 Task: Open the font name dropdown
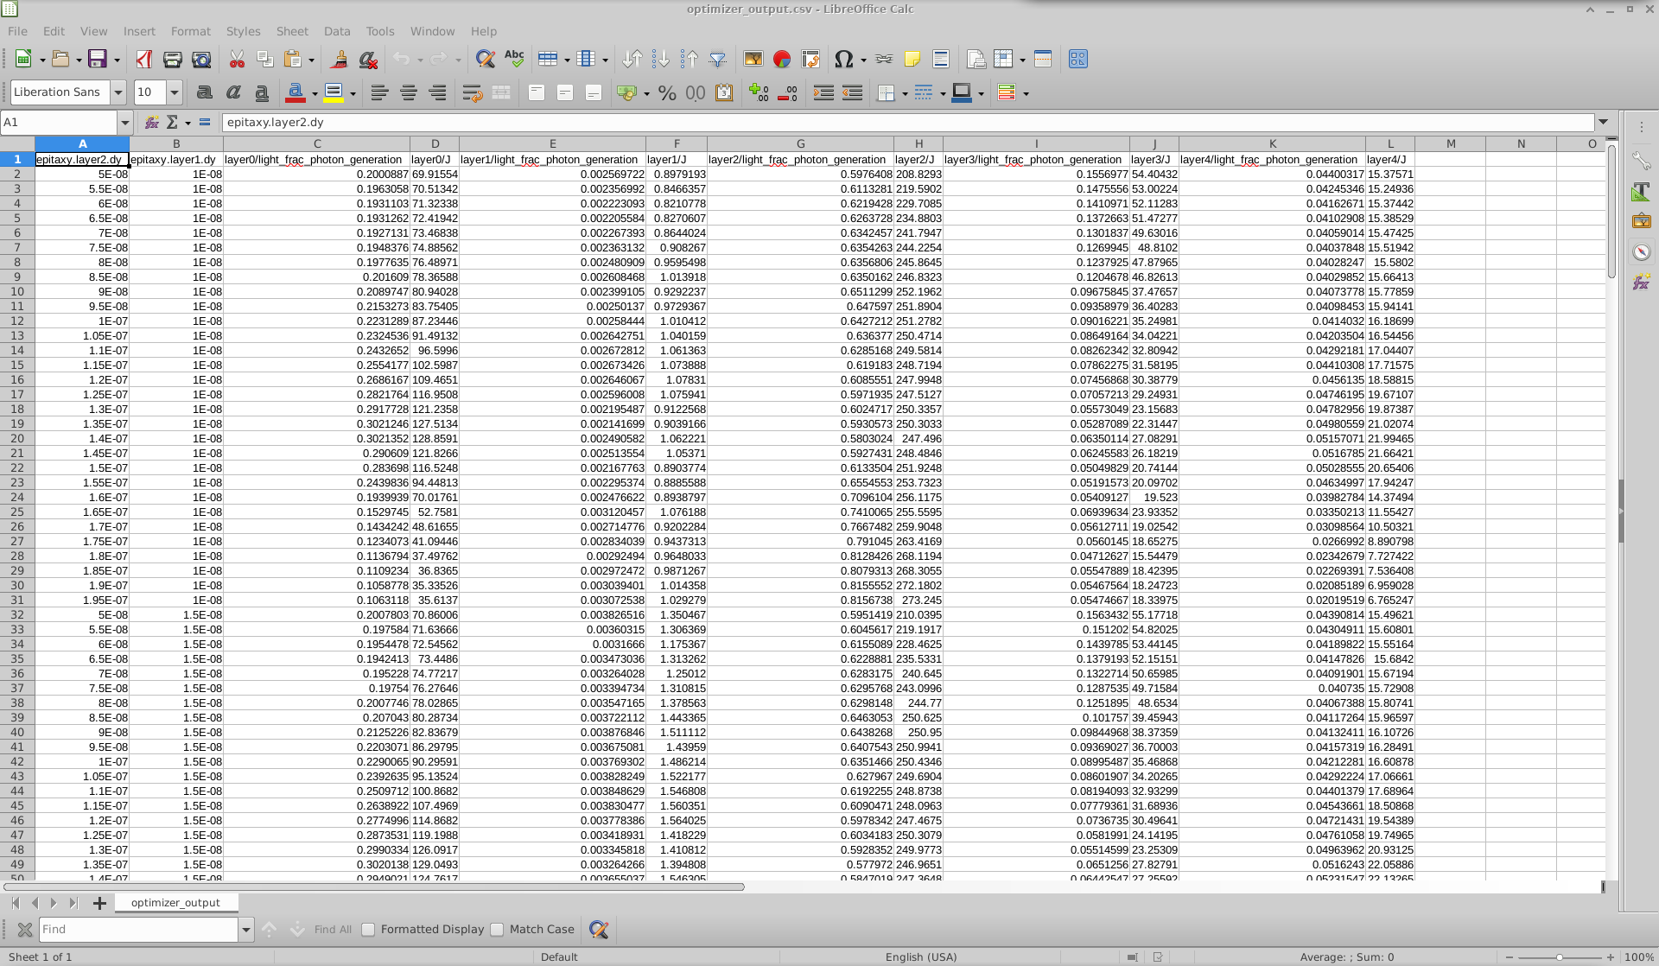point(118,92)
